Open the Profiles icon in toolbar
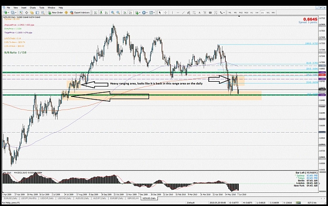 pos(13,13)
